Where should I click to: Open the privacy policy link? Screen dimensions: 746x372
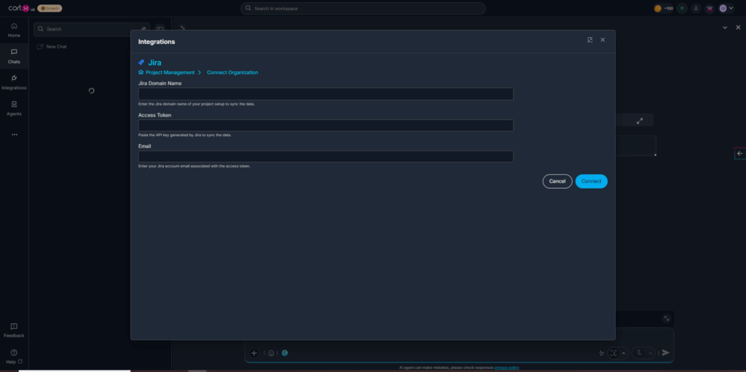(x=507, y=368)
